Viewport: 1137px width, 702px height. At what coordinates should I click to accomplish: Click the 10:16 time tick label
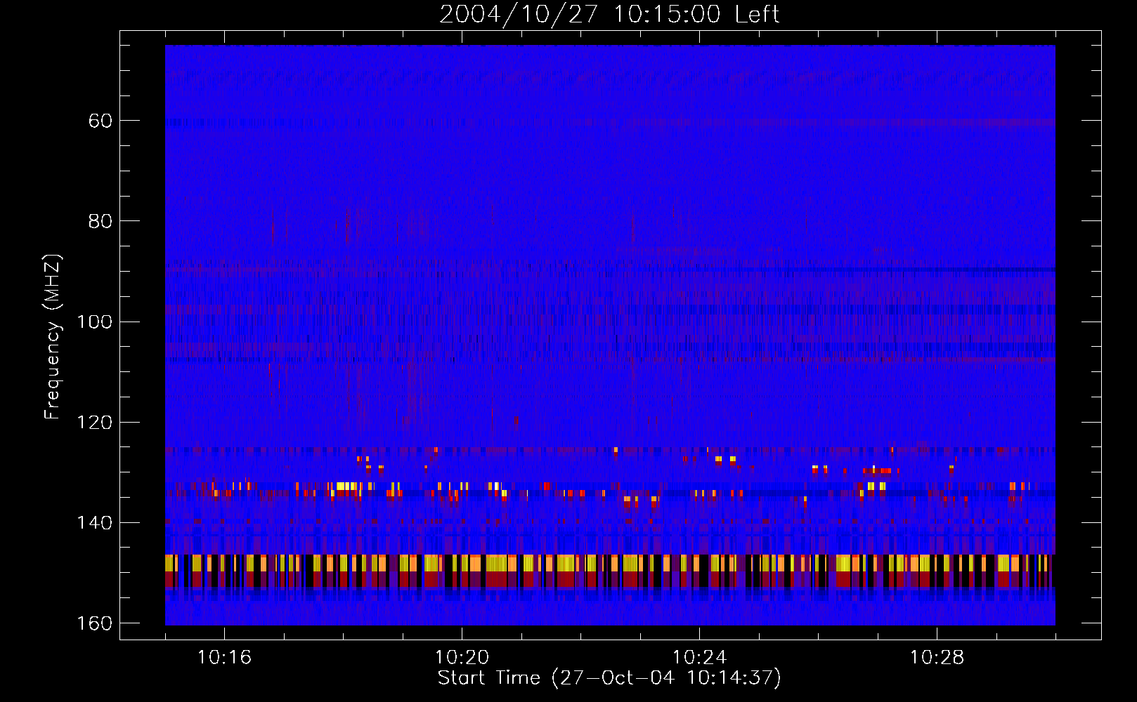pos(224,657)
